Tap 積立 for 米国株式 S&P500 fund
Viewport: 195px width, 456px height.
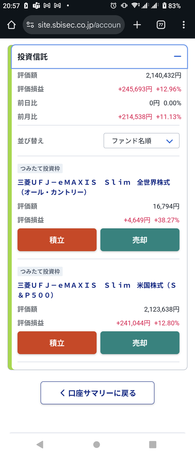point(57,343)
